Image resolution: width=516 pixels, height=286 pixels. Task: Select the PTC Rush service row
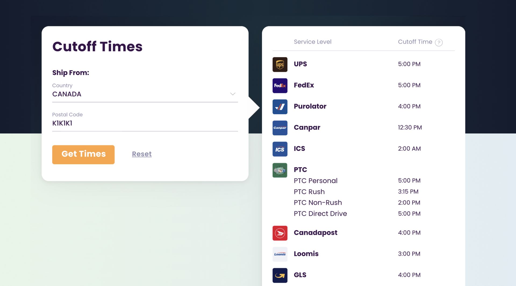[309, 192]
